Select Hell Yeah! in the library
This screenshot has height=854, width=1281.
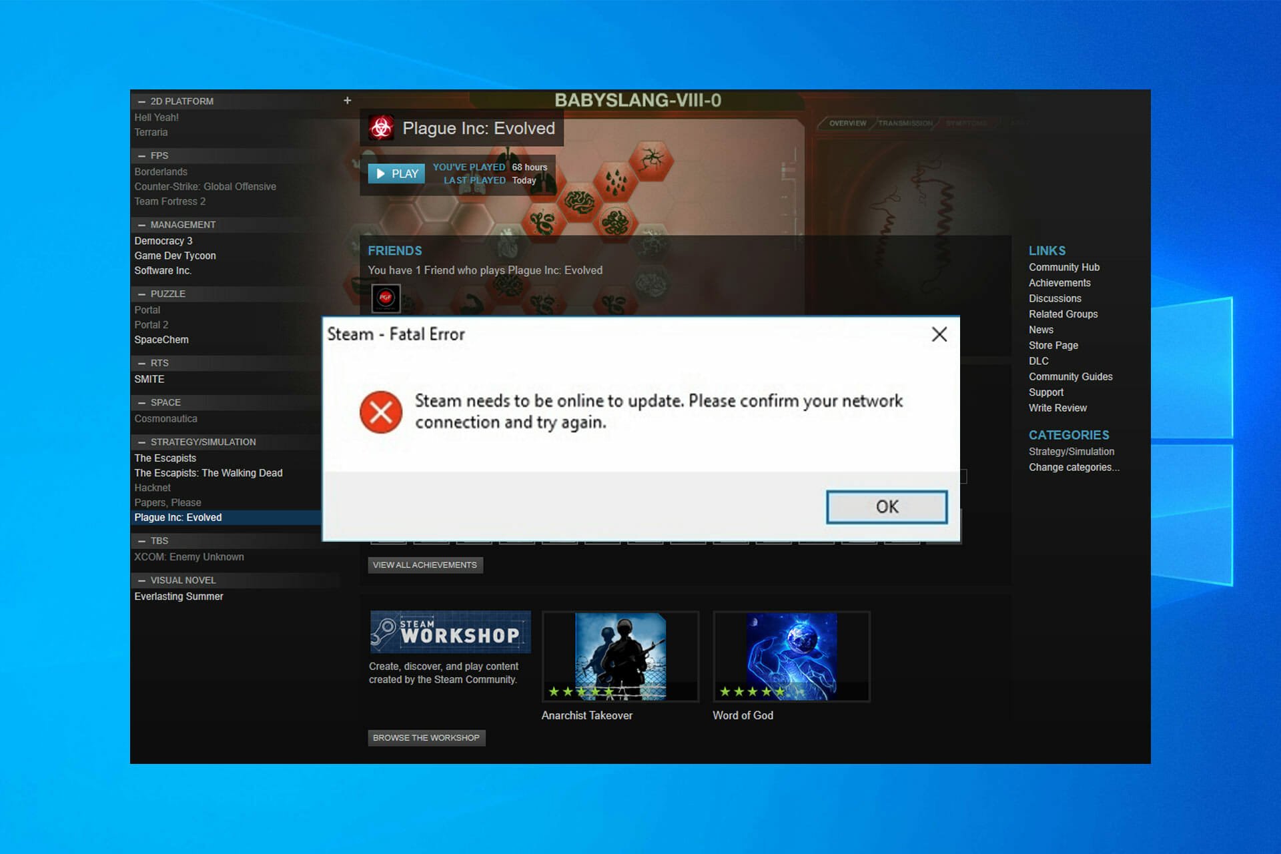[x=157, y=117]
